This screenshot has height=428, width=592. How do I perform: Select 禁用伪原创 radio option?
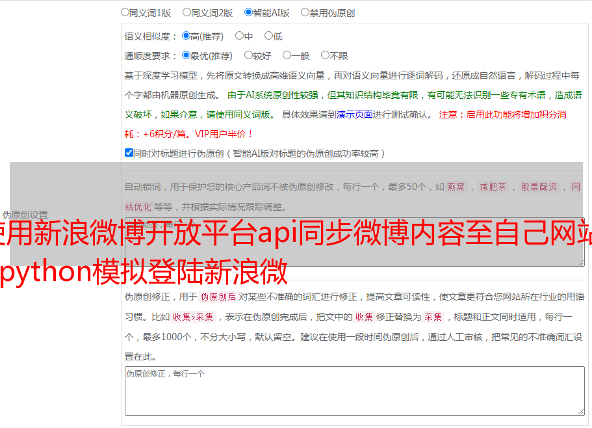305,12
